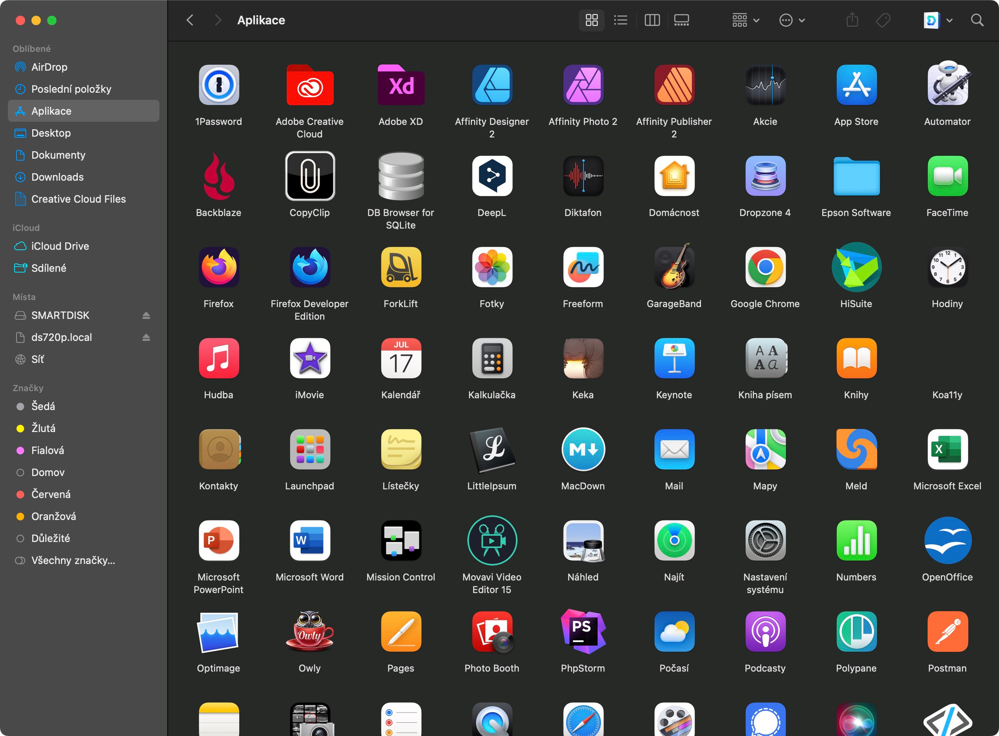Click the DeepL app icon
The width and height of the screenshot is (999, 736).
click(492, 176)
